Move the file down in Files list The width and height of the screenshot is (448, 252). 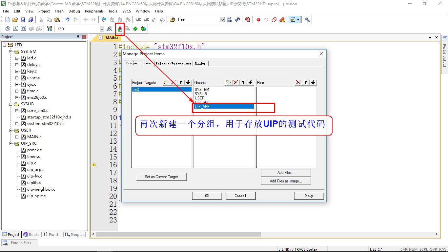[313, 83]
